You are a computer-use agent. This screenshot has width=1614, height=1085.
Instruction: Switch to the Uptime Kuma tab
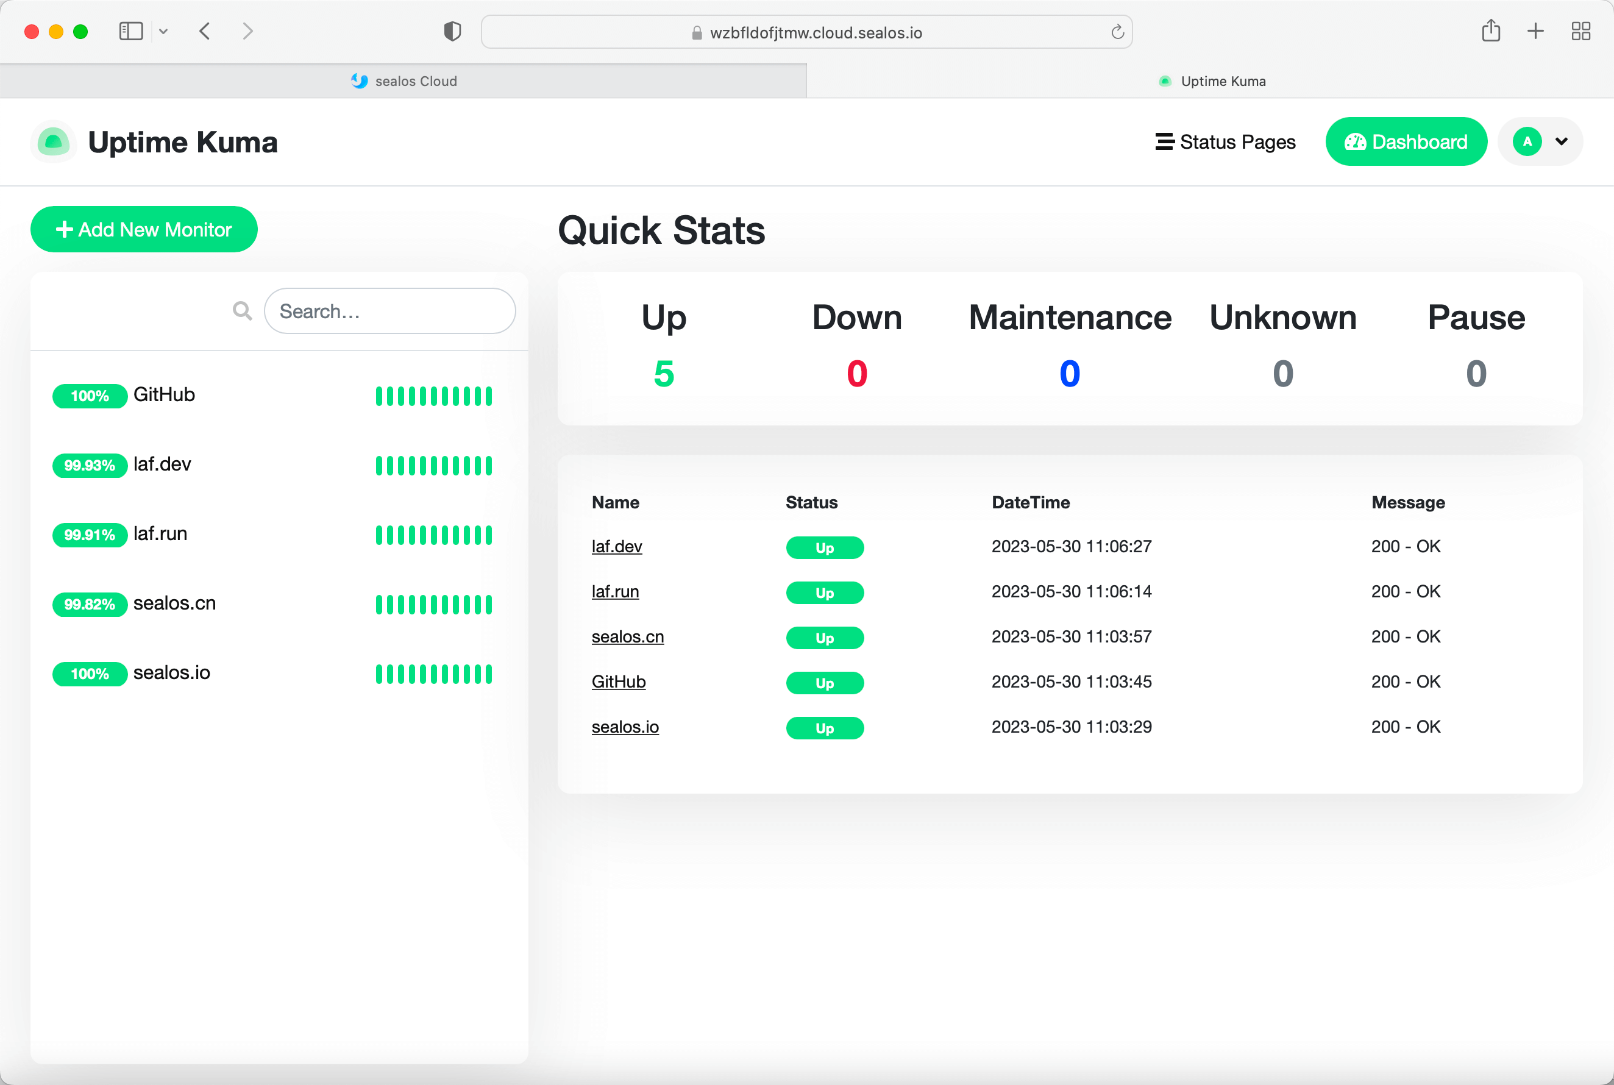click(x=1210, y=81)
